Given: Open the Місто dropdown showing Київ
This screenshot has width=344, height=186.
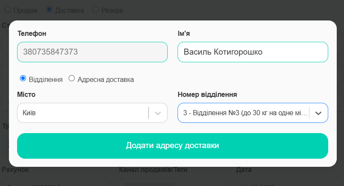Looking at the screenshot, I should coord(92,113).
